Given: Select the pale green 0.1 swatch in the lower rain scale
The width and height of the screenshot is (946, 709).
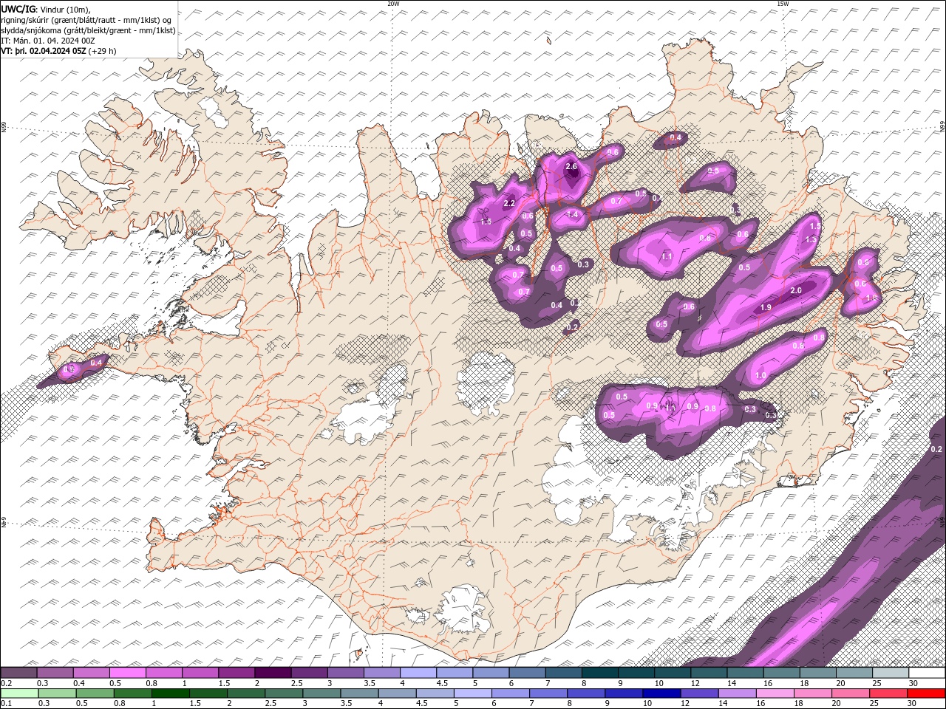Looking at the screenshot, I should [19, 693].
